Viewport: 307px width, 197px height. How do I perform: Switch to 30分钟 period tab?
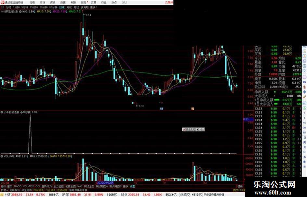point(44,7)
